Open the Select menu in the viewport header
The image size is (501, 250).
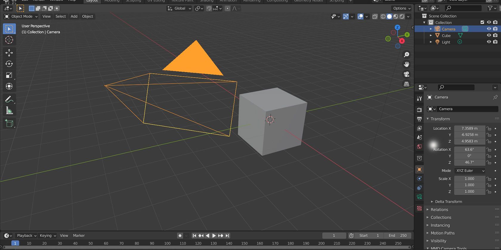pyautogui.click(x=61, y=16)
